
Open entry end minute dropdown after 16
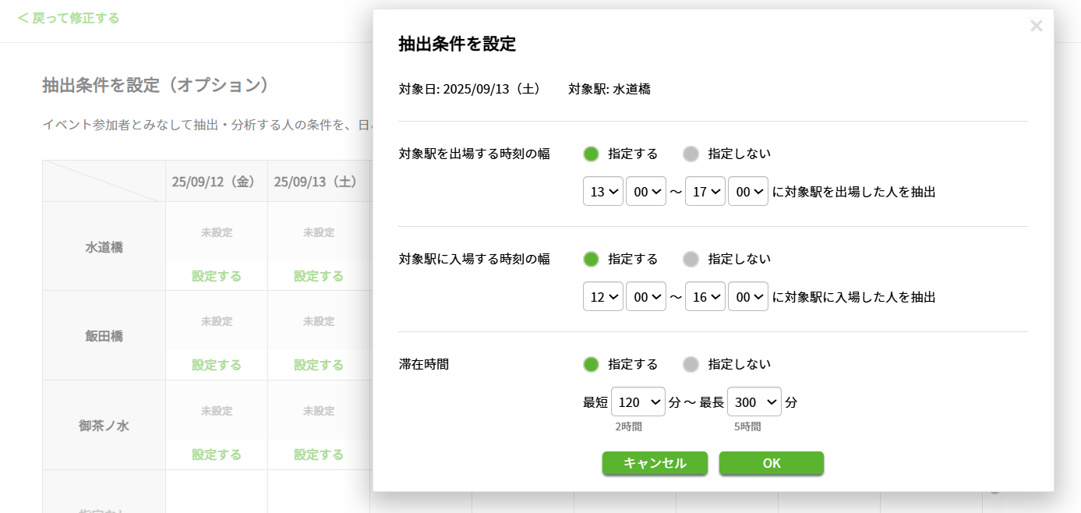pos(748,296)
